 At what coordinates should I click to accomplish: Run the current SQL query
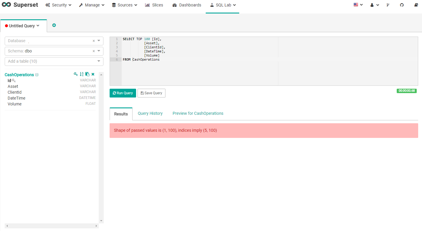[x=123, y=93]
